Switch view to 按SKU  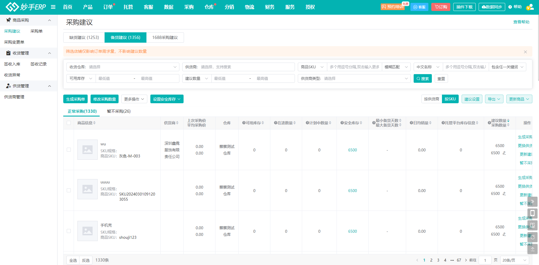(x=450, y=99)
